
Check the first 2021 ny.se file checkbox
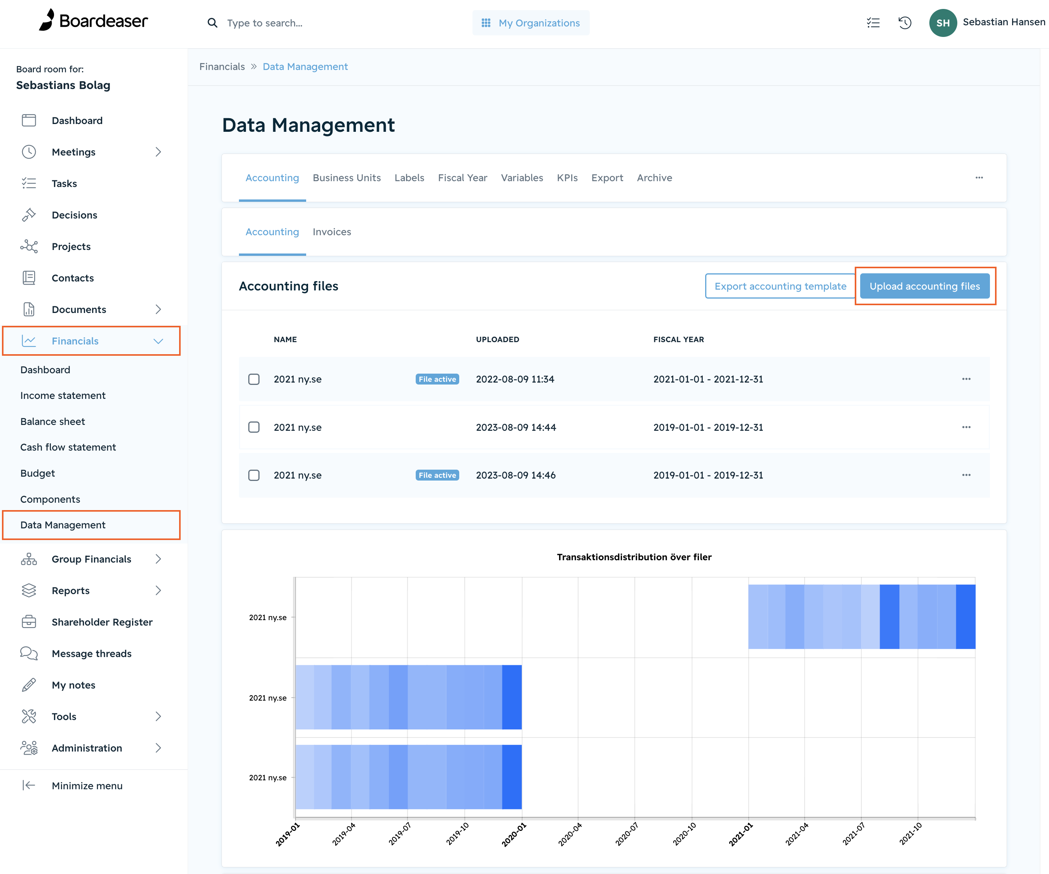pos(254,379)
